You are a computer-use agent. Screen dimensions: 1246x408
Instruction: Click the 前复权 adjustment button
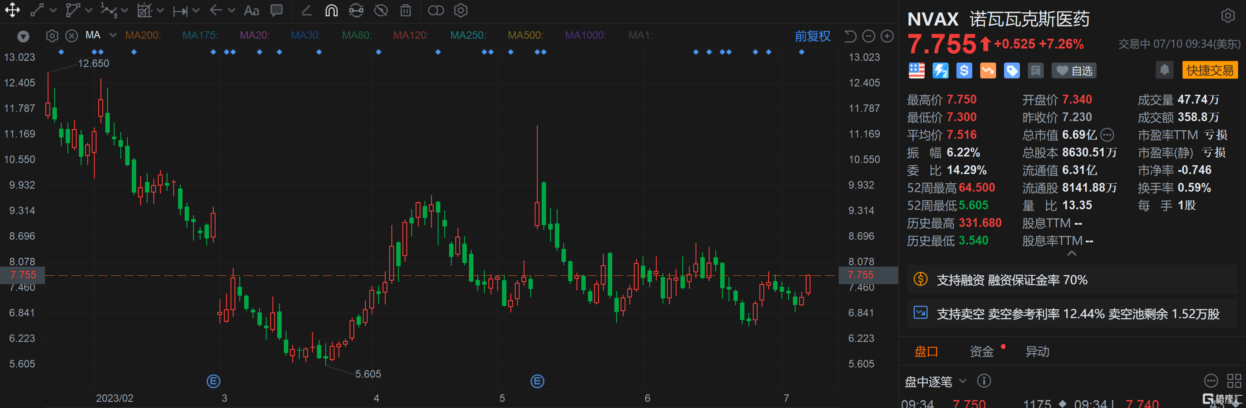tap(813, 36)
